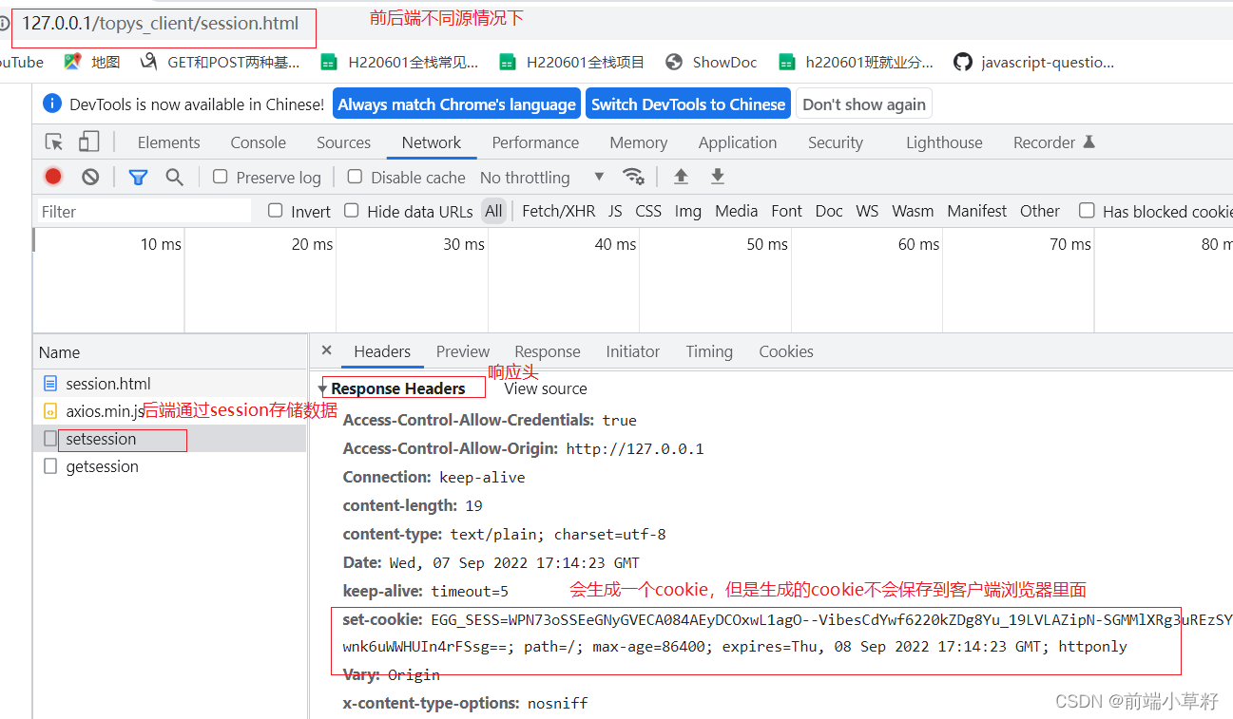Open the No throttling dropdown
This screenshot has width=1233, height=719.
click(x=543, y=177)
